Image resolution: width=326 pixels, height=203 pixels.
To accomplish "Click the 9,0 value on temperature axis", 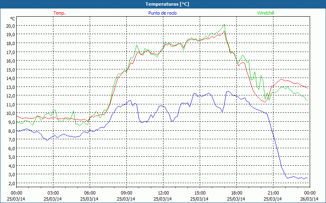I will (x=12, y=122).
